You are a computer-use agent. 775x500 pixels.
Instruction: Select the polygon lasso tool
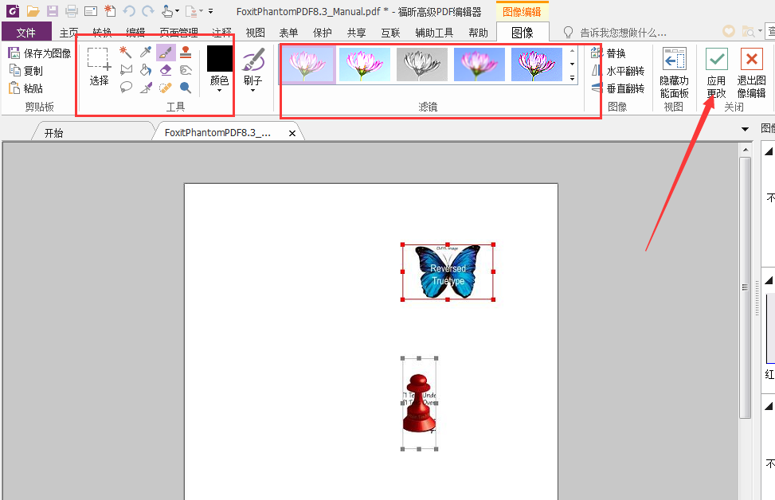pos(126,69)
